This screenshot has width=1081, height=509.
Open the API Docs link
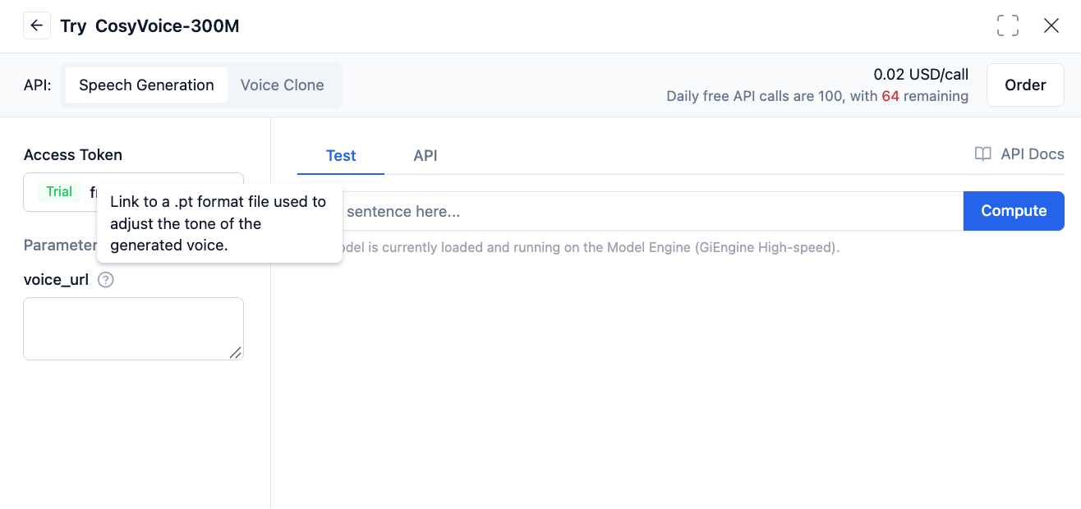click(1032, 154)
